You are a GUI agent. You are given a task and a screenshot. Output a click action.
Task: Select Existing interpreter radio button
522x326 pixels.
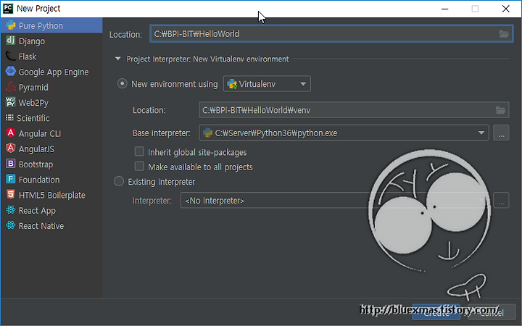coord(119,181)
